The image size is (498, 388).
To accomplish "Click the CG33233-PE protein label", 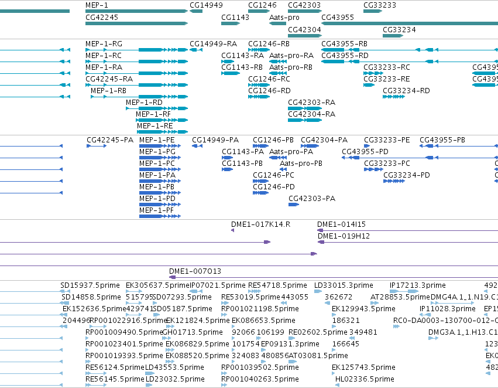I will (x=387, y=140).
